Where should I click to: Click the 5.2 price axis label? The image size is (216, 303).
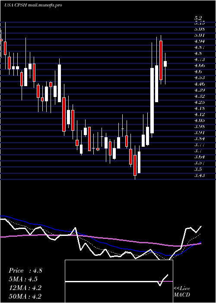click(x=198, y=18)
